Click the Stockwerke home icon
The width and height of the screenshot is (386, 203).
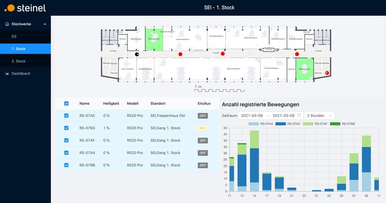click(x=7, y=24)
